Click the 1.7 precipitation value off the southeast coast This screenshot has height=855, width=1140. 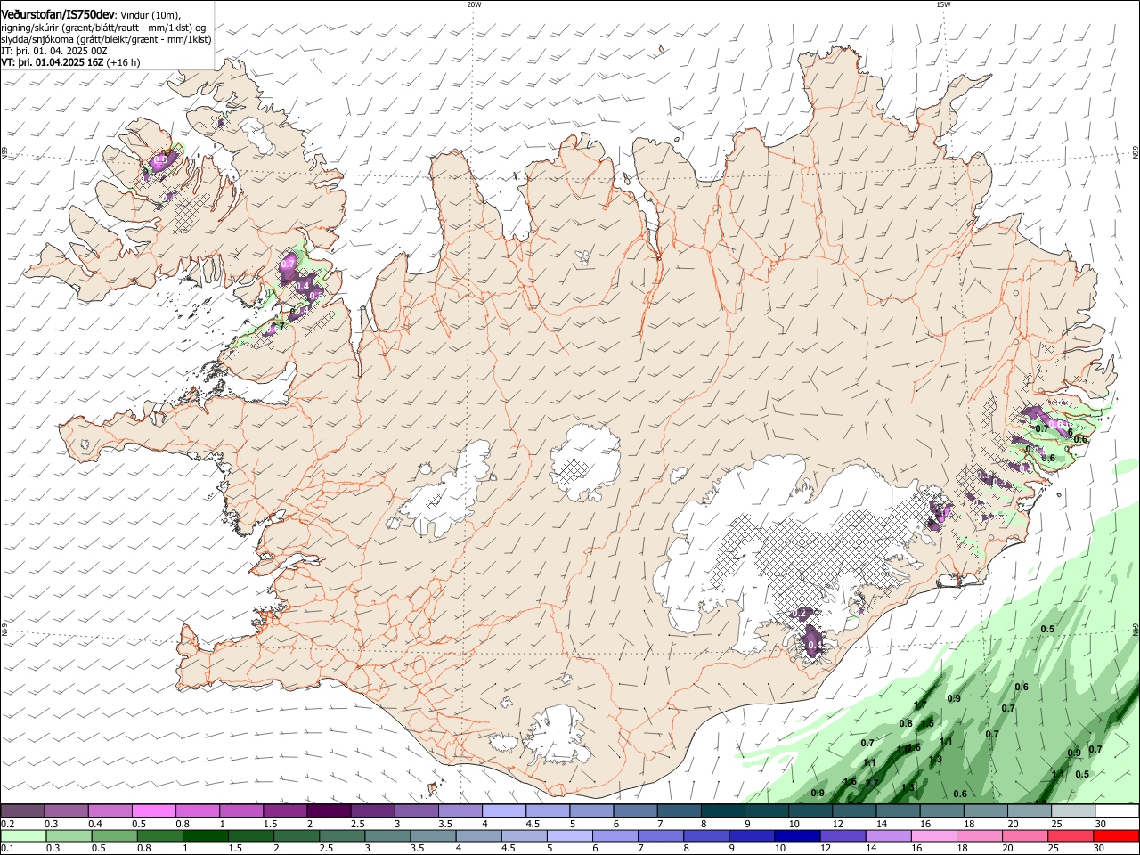coord(920,704)
